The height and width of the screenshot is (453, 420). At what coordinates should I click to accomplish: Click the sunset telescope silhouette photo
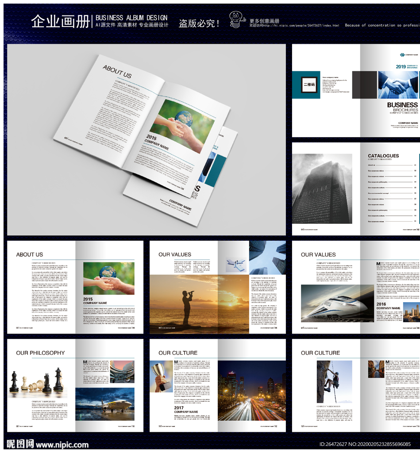coord(199,304)
